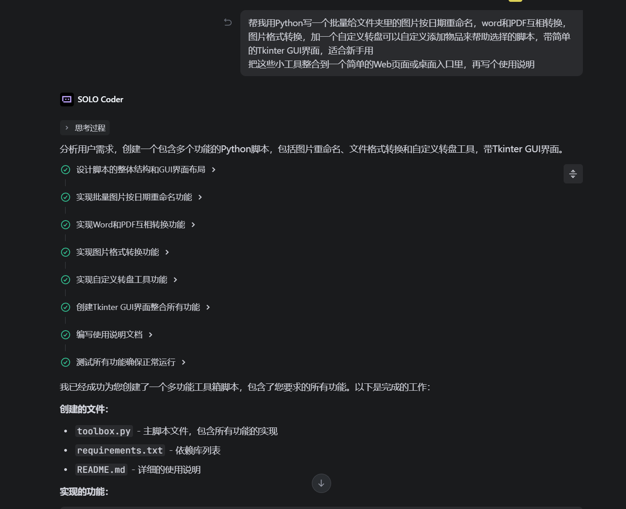Click green check icon for 实现批量图片按日期重命名功能
The image size is (626, 509).
(66, 197)
